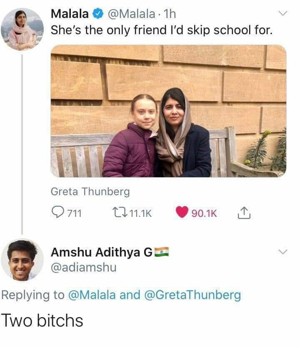Click the Greta Thunberg photo tag label

(90, 192)
